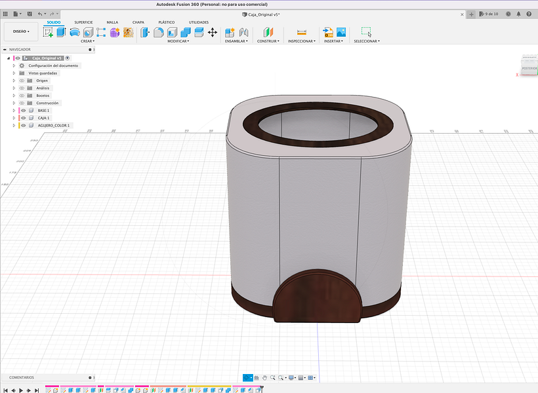The width and height of the screenshot is (538, 393).
Task: Click the Save icon in top bar
Action: click(29, 13)
